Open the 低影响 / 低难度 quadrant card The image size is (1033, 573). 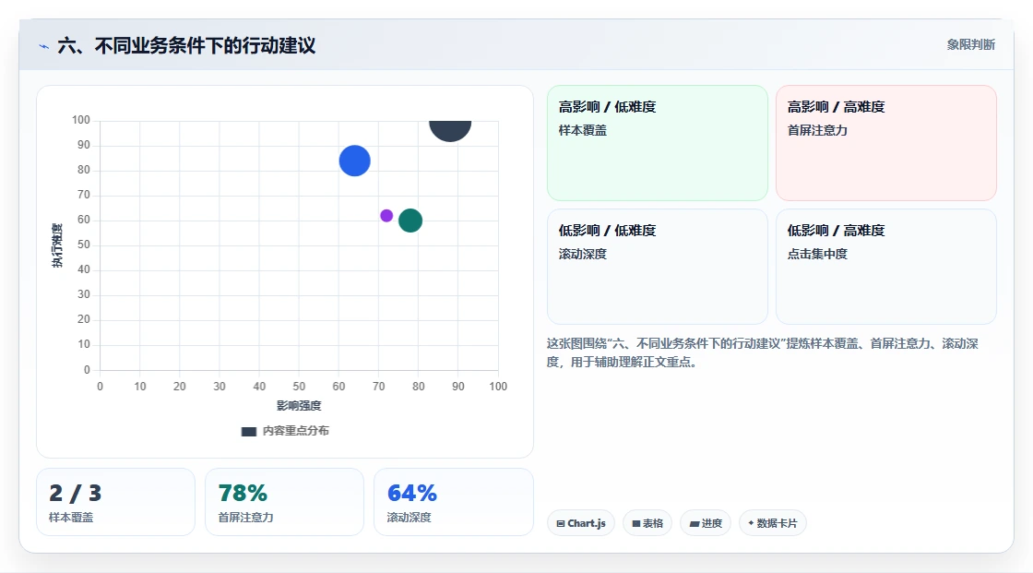[x=658, y=267]
